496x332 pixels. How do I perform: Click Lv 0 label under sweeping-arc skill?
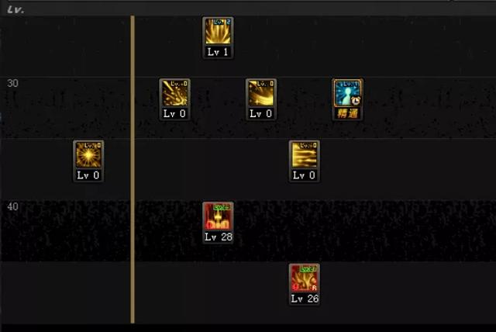[261, 113]
